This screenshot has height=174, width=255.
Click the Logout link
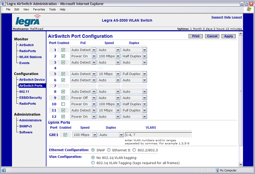pyautogui.click(x=237, y=17)
